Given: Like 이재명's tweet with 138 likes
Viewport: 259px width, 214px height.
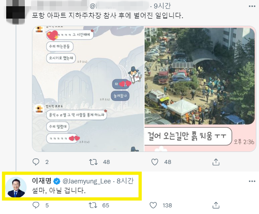Looking at the screenshot, I should [153, 205].
